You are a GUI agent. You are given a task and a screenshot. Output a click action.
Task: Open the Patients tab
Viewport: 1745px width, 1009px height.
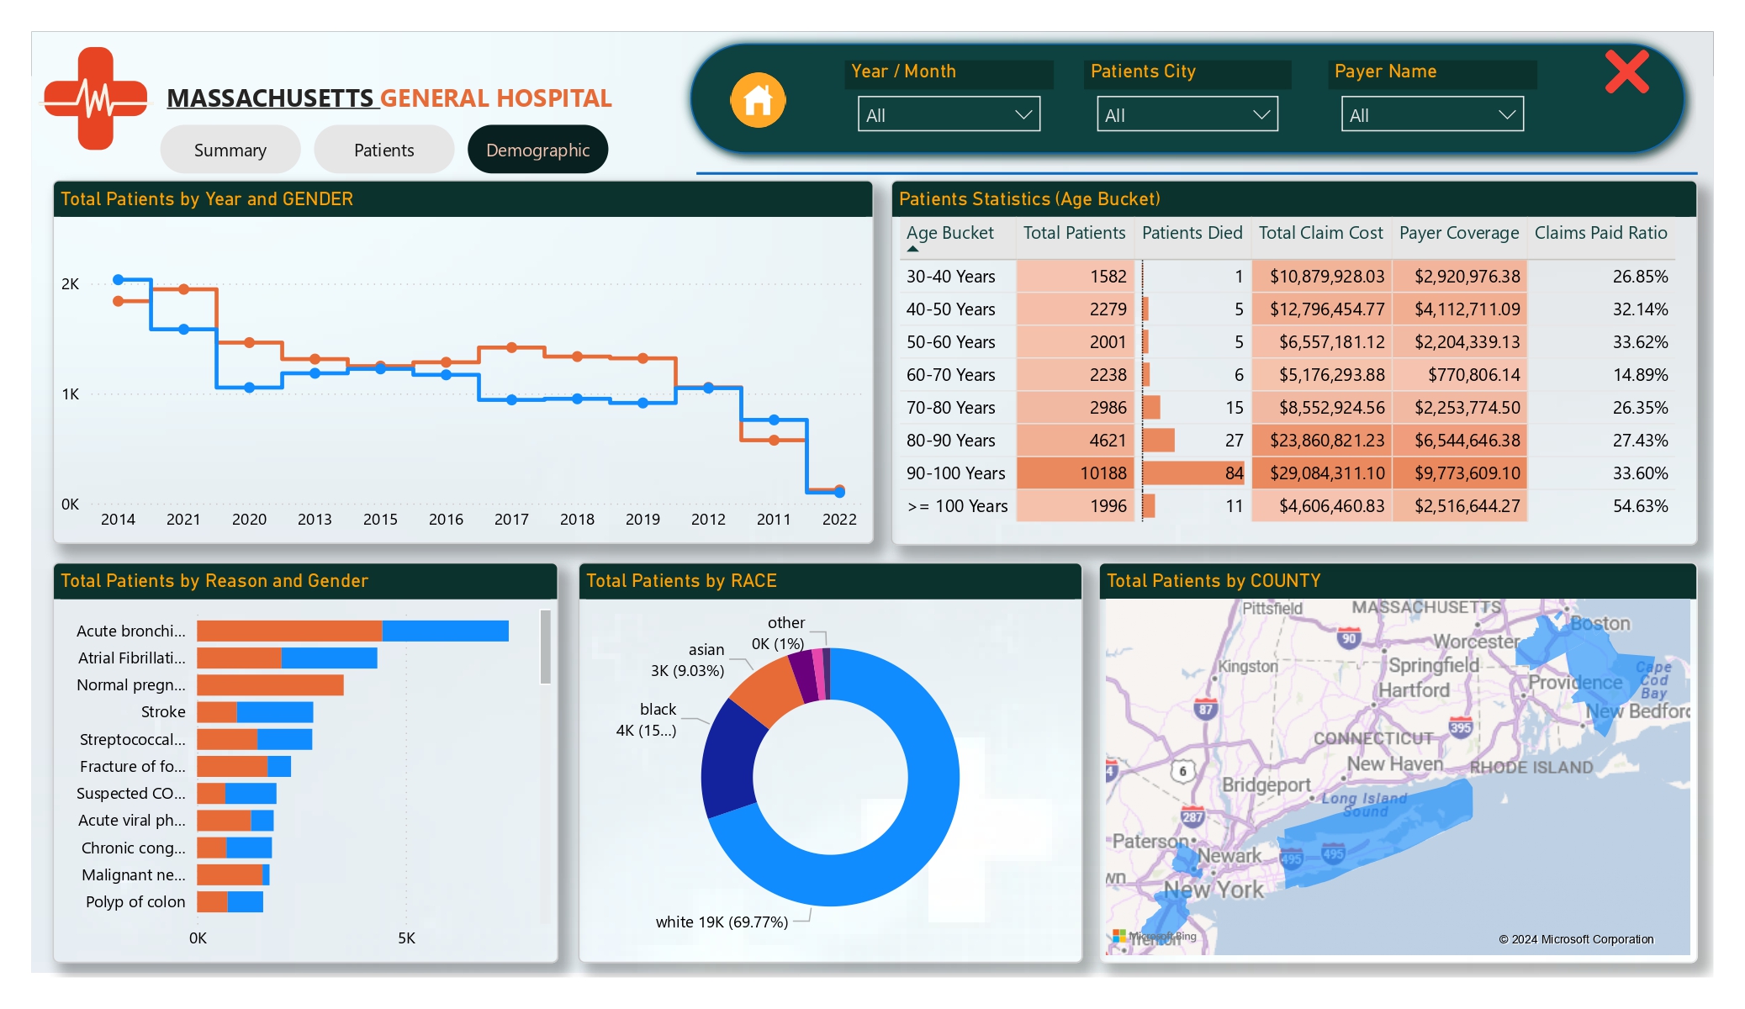384,150
